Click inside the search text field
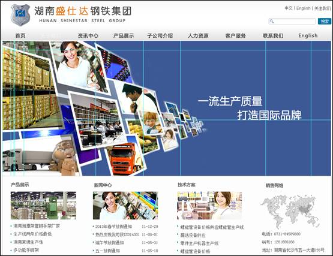Image resolution: width=333 pixels, height=256 pixels. [x=292, y=21]
